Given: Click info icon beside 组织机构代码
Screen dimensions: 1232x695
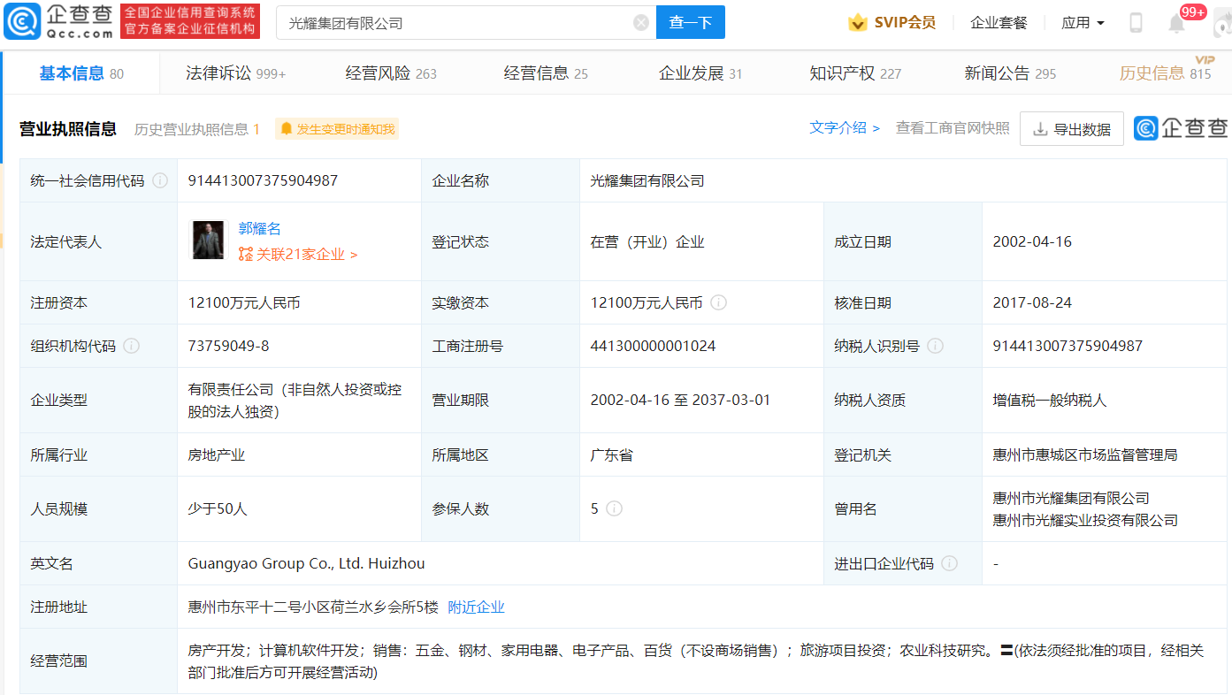Looking at the screenshot, I should click(x=132, y=346).
